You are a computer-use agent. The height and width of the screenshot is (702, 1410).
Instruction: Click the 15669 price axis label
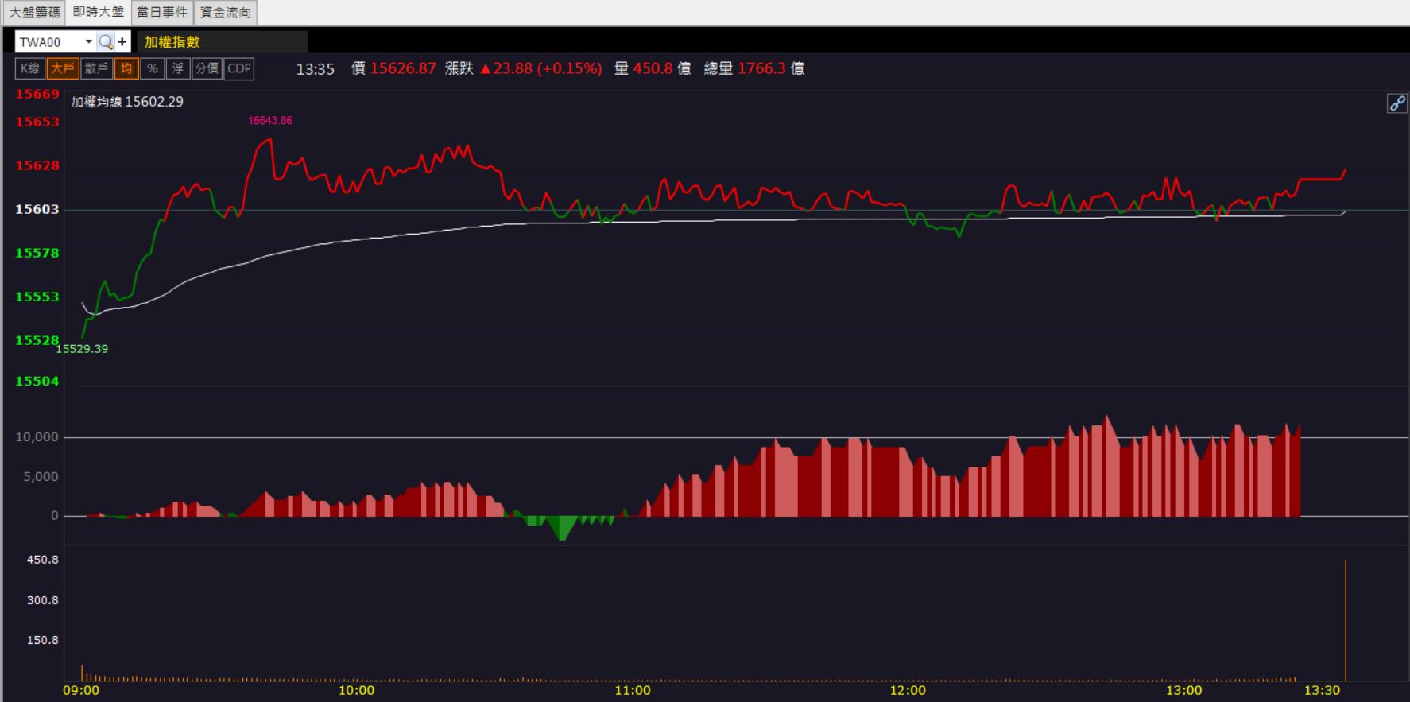pos(37,95)
